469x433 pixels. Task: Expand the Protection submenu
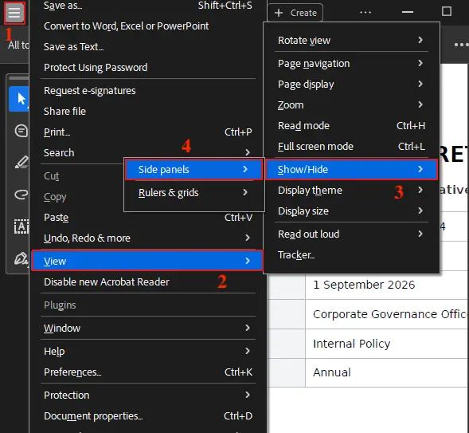(148, 395)
